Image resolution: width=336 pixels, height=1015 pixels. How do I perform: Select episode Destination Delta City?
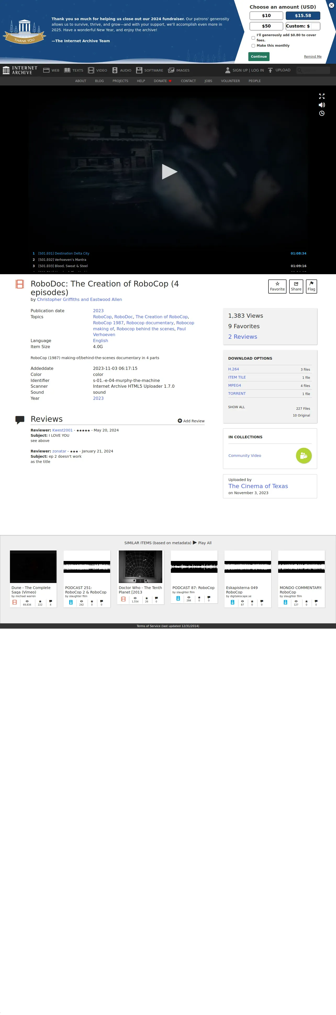(x=169, y=253)
